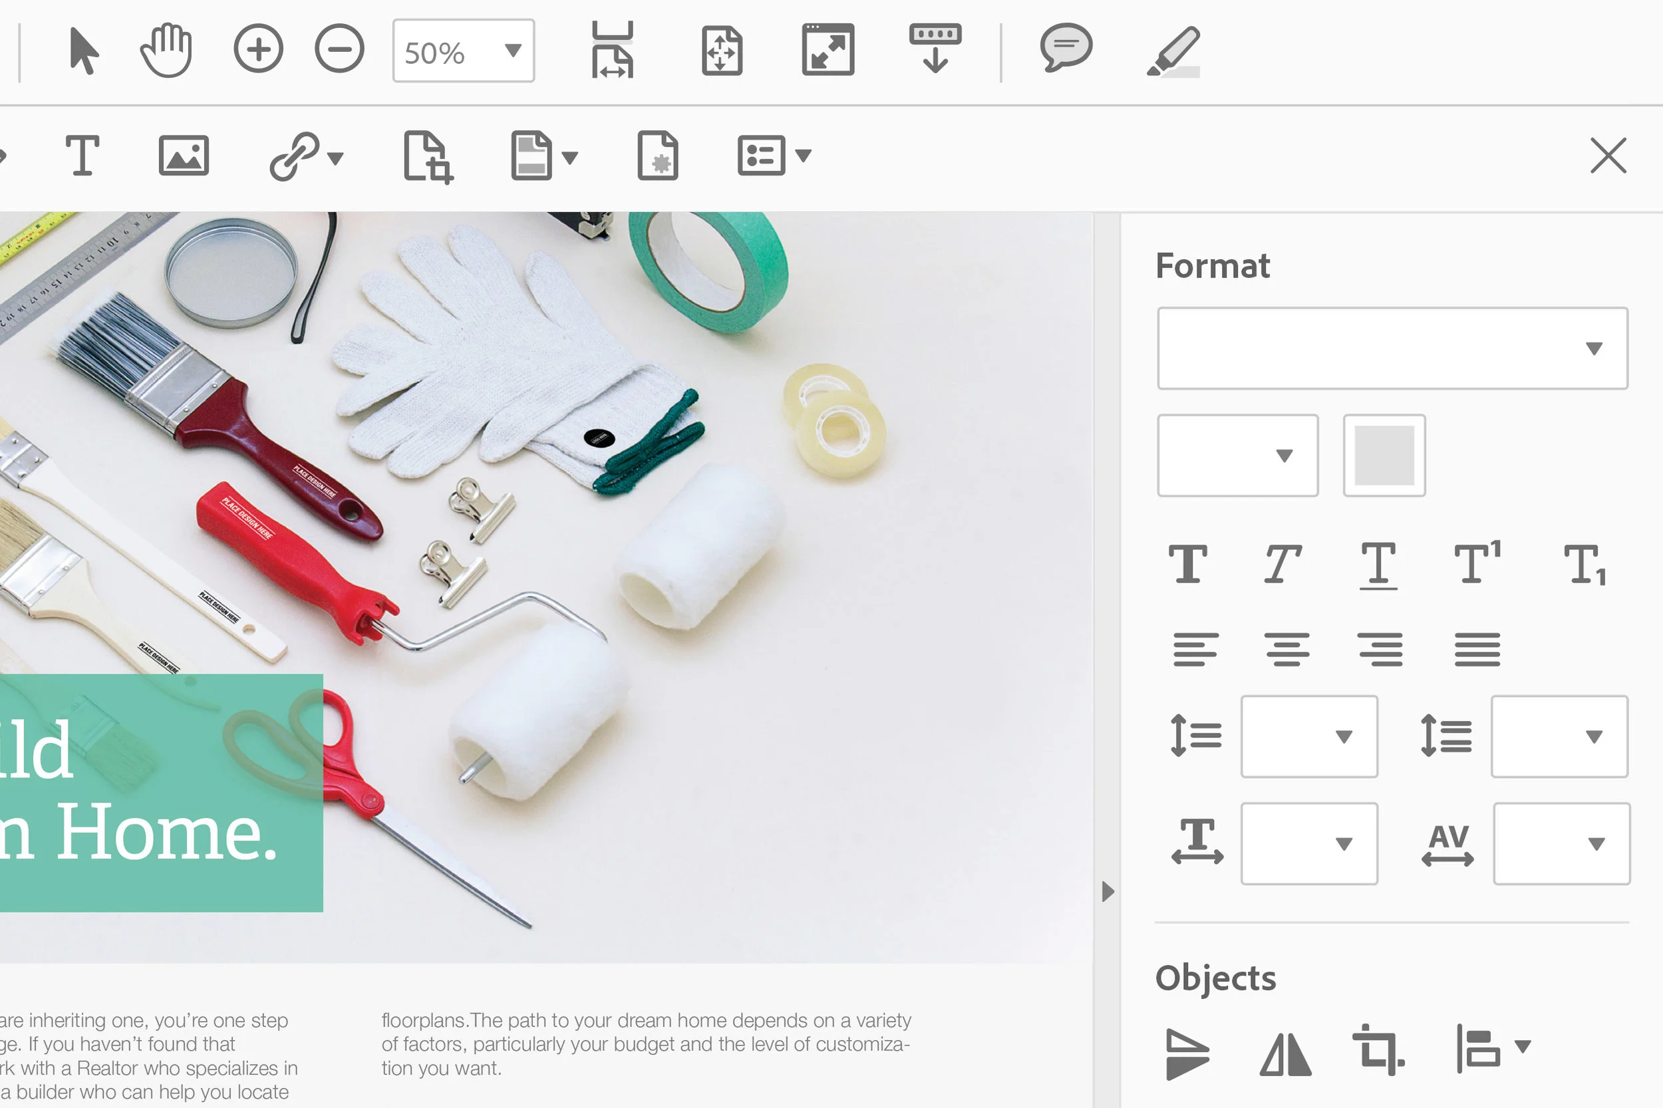1663x1108 pixels.
Task: Toggle bold text formatting
Action: coord(1188,564)
